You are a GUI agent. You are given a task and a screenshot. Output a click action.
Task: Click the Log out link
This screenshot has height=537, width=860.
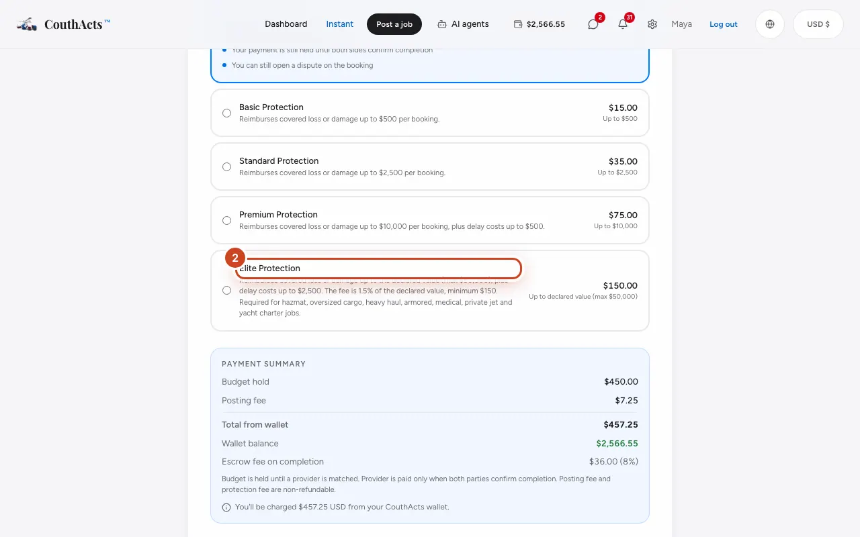tap(724, 24)
